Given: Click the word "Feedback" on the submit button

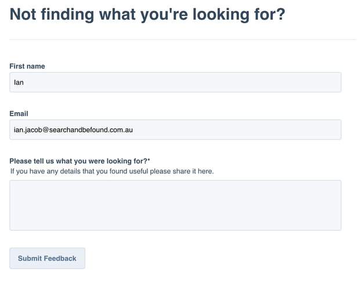Looking at the screenshot, I should [x=59, y=258].
